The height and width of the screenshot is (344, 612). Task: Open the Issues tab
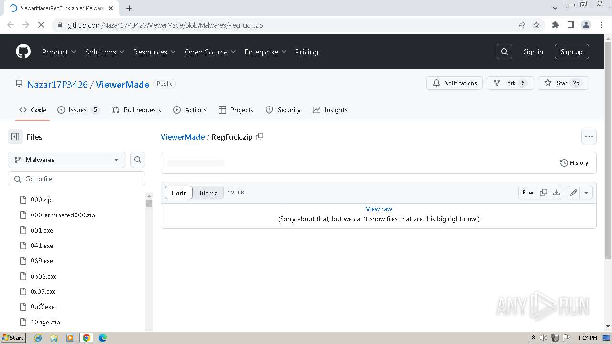pyautogui.click(x=78, y=110)
